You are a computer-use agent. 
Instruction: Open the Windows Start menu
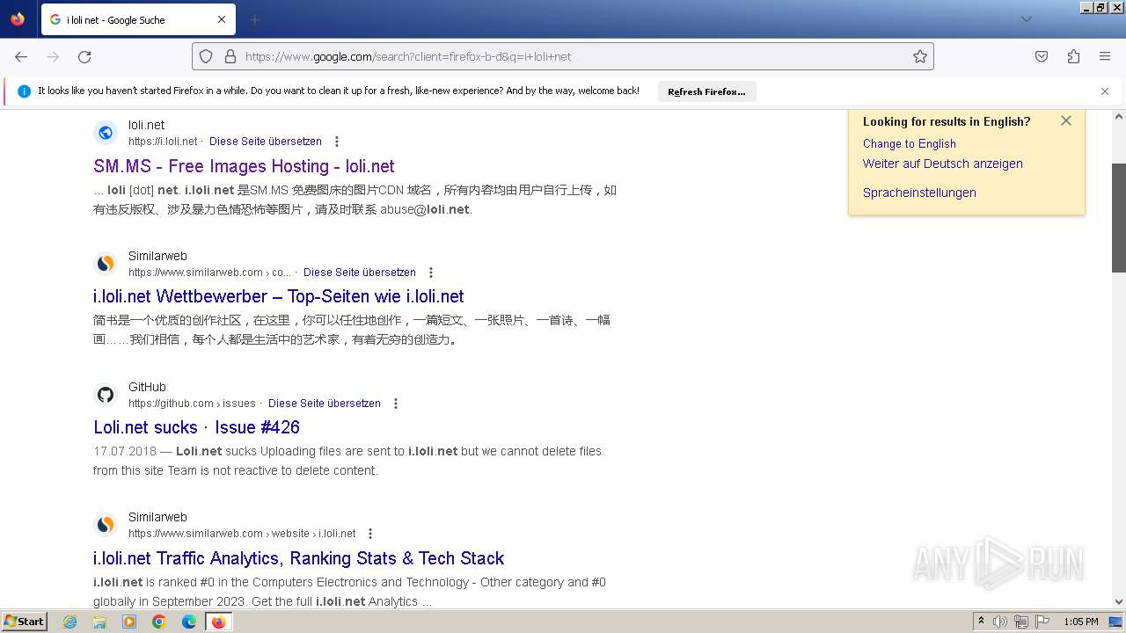coord(24,622)
